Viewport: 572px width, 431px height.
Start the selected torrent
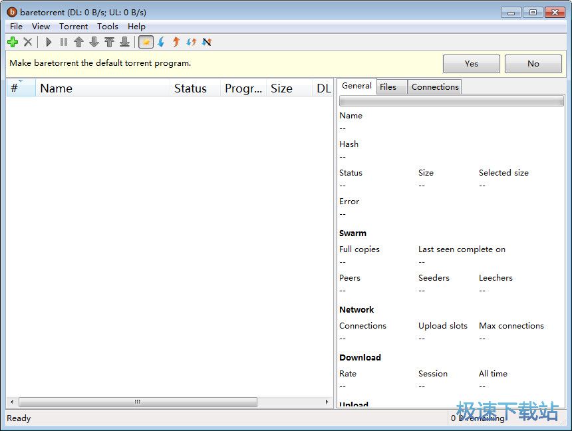(x=49, y=42)
